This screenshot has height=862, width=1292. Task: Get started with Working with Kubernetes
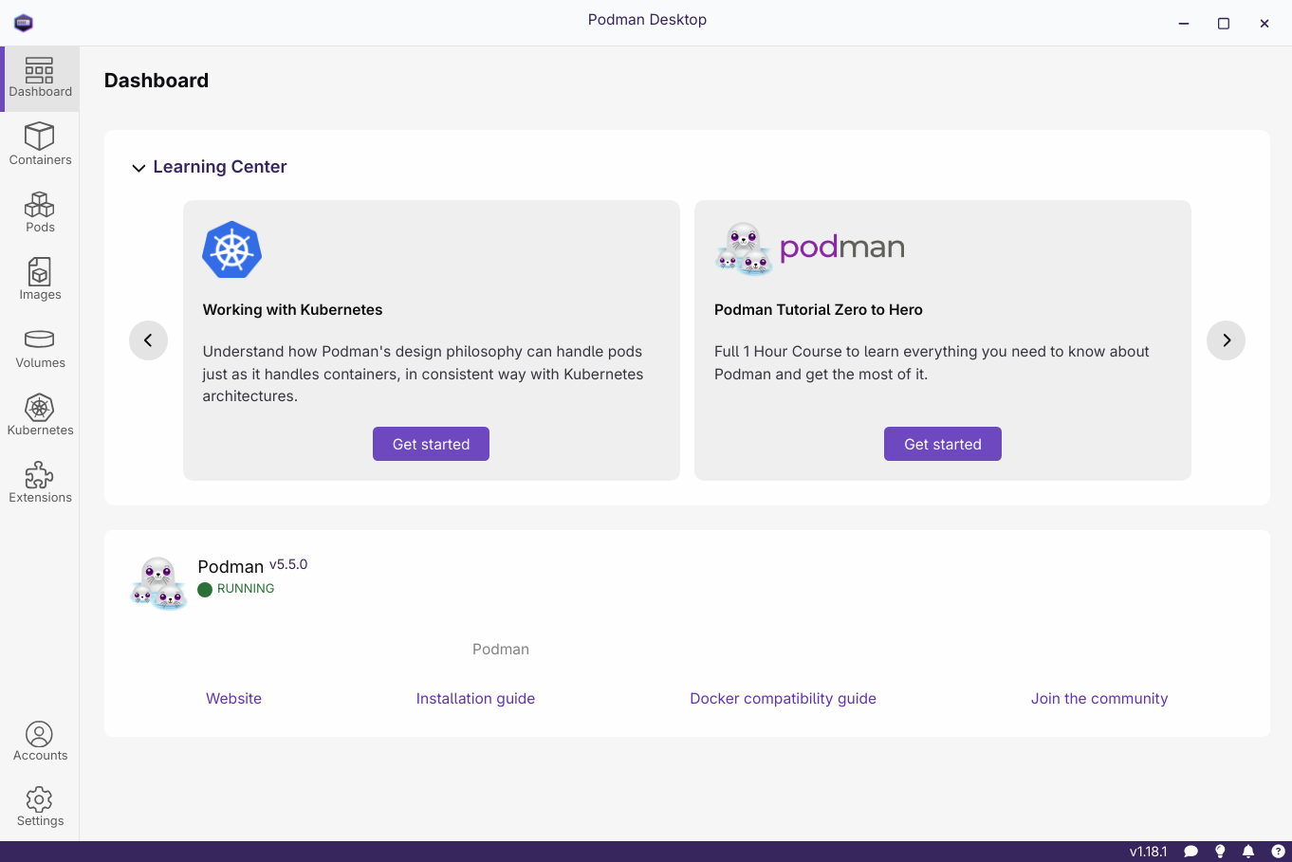431,444
